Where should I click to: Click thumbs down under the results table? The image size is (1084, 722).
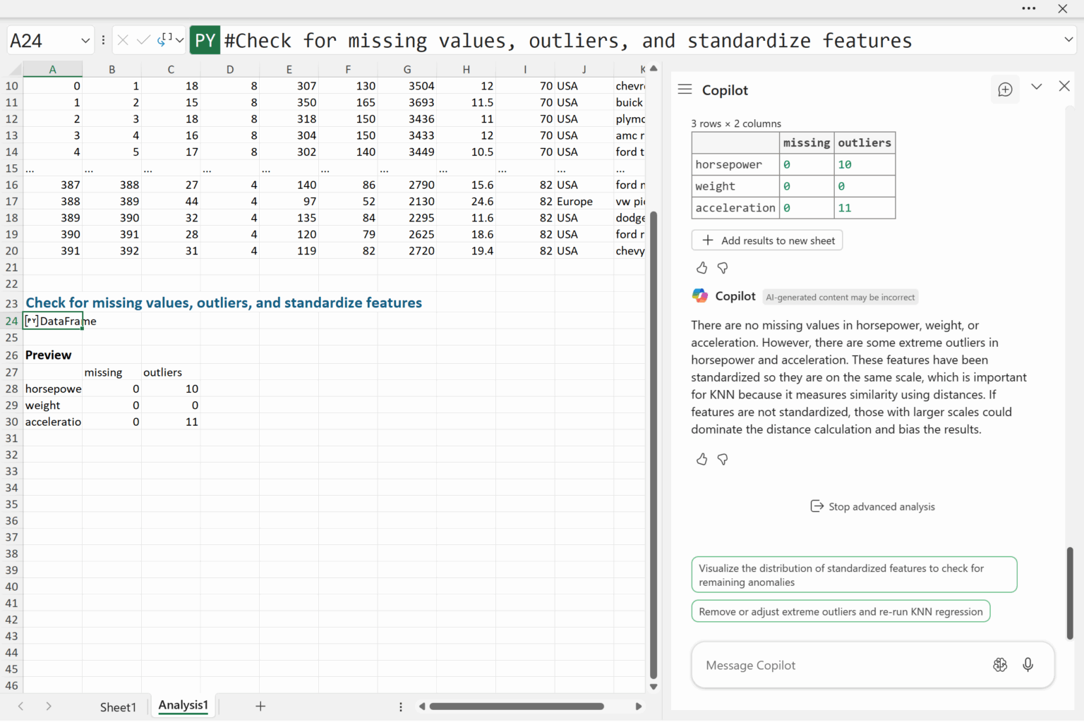click(x=723, y=268)
